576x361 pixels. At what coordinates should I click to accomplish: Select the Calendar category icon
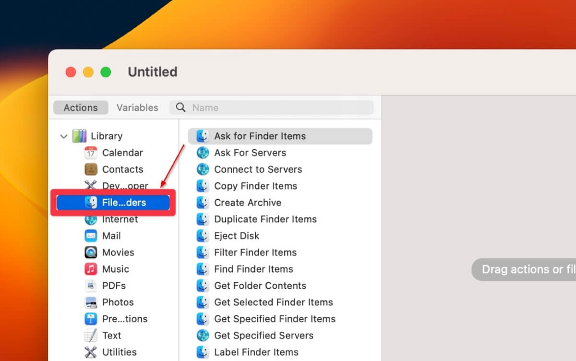(x=91, y=153)
